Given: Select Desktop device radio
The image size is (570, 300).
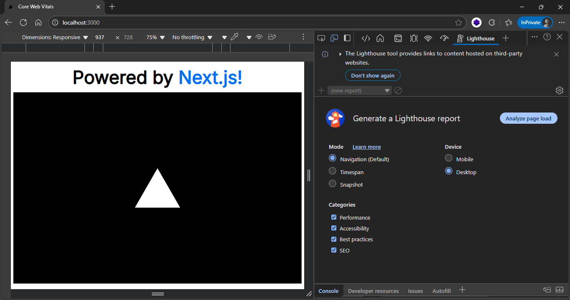Looking at the screenshot, I should [449, 171].
